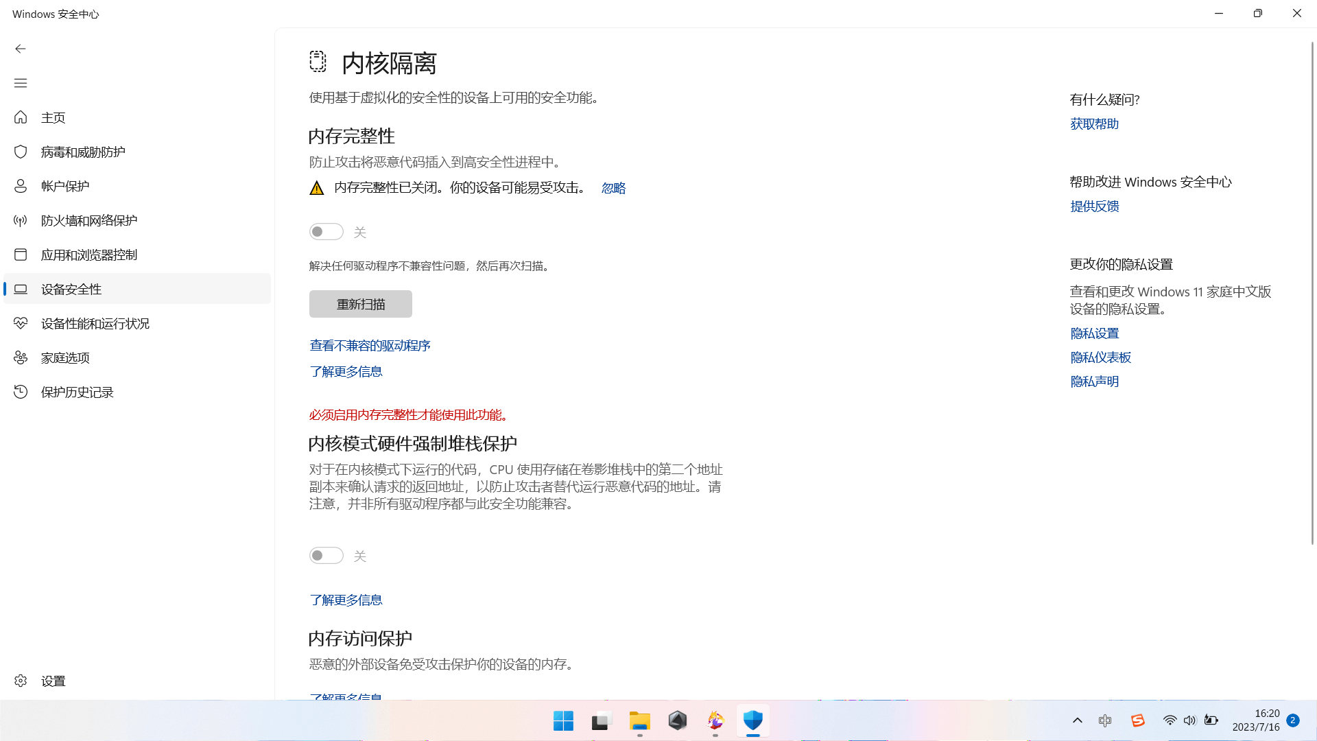Click 忽略 next to the warning
This screenshot has height=741, width=1317.
click(x=613, y=188)
